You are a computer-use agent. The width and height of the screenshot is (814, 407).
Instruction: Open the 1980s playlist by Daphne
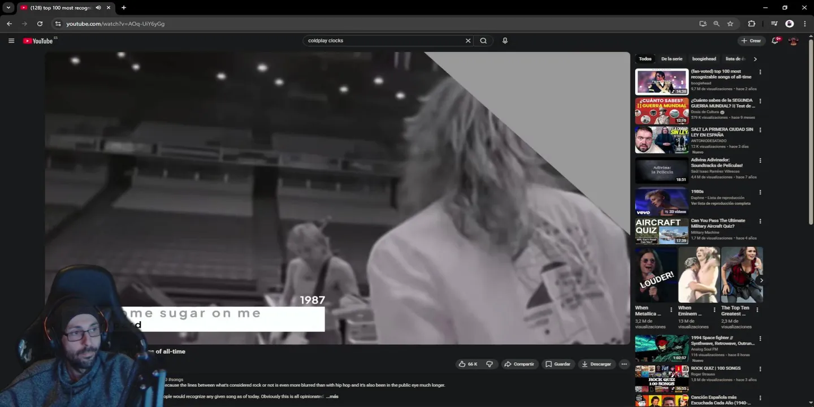(x=662, y=202)
